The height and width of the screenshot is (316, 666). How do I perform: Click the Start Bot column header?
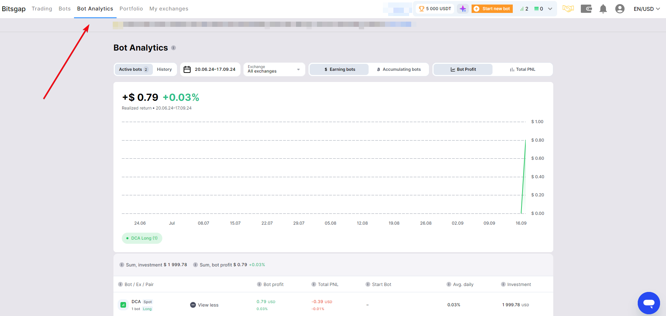click(382, 285)
